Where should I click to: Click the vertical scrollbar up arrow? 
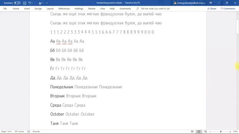[x=238, y=13]
